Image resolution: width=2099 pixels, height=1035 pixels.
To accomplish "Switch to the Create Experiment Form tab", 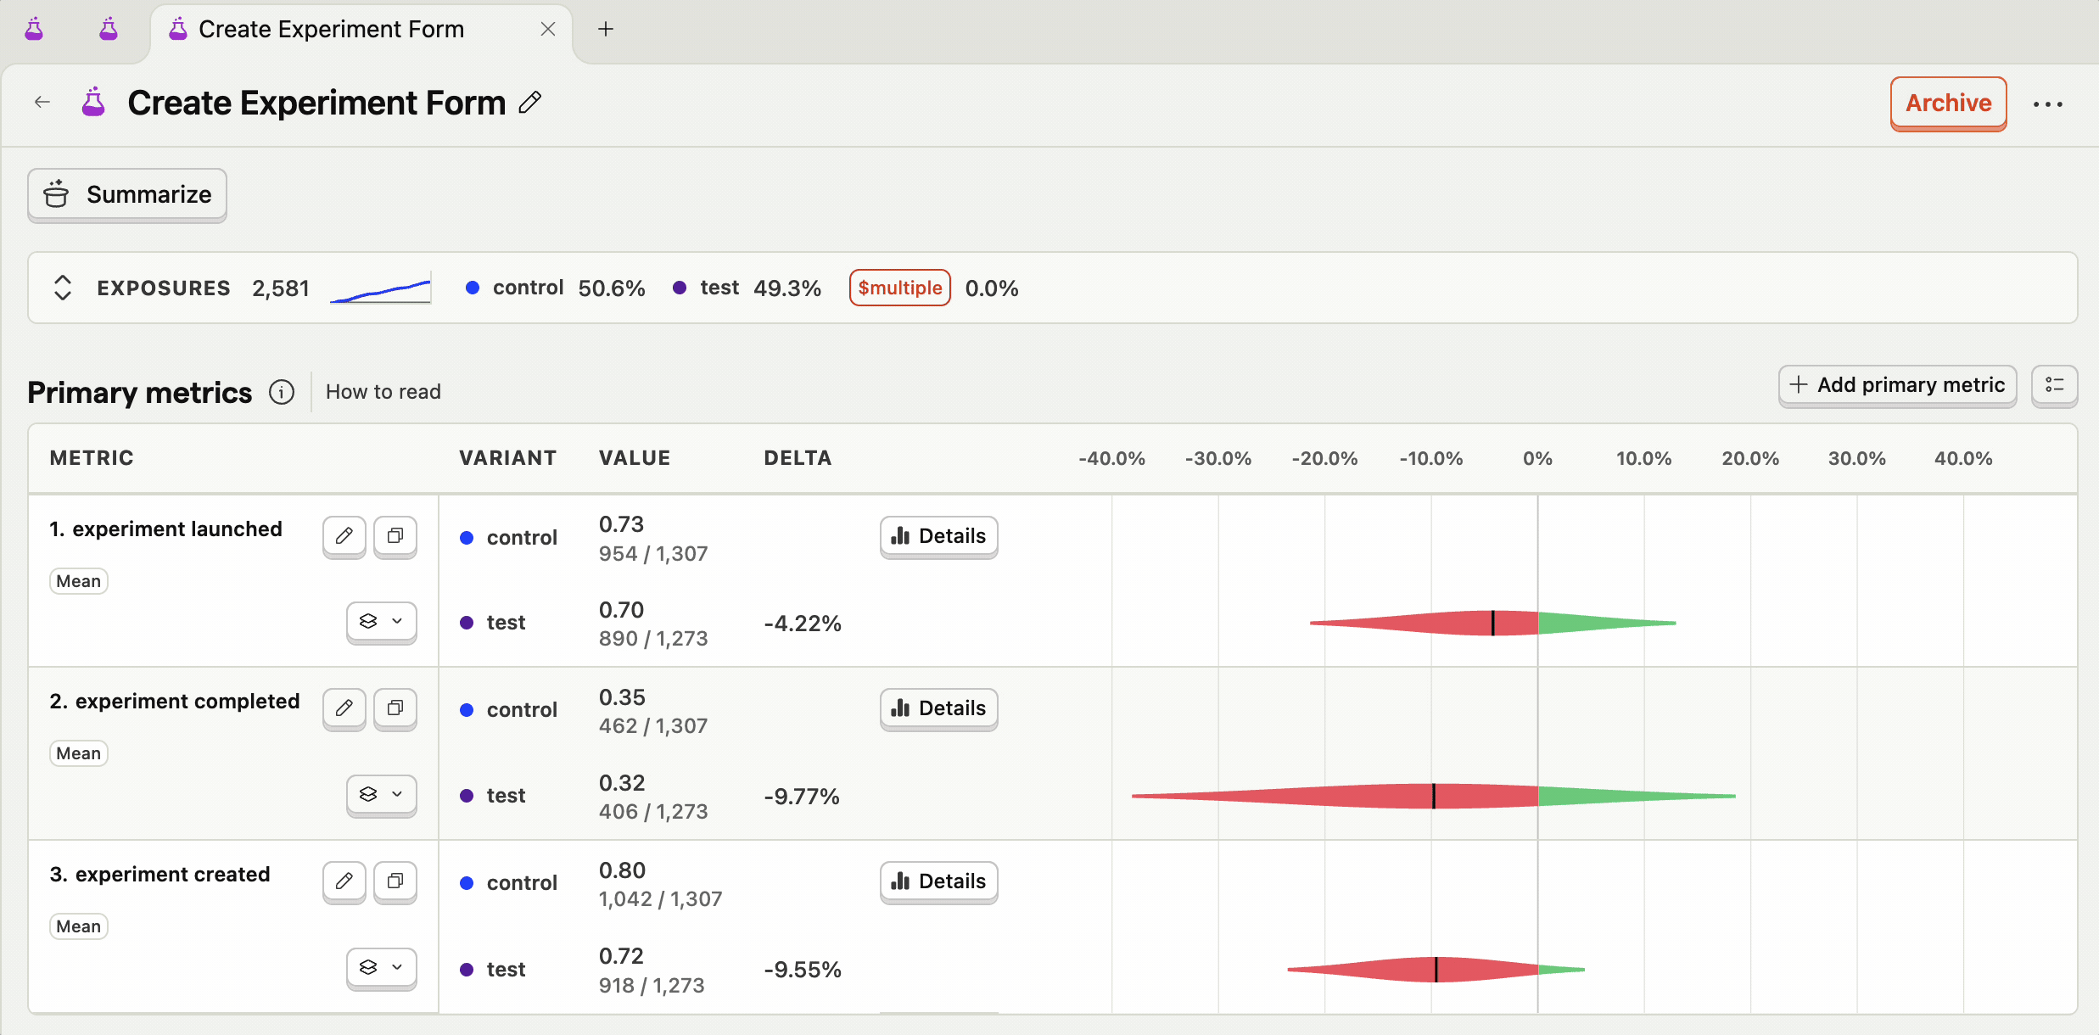I will point(331,29).
